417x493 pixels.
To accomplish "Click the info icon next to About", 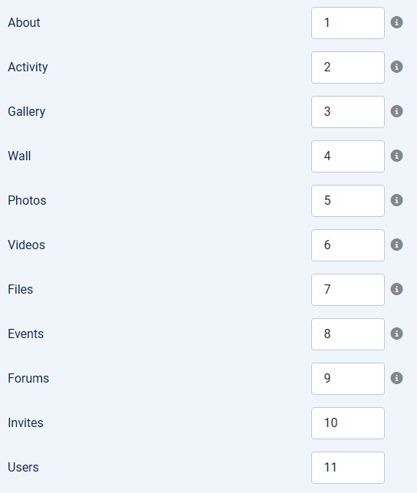I will coord(396,22).
